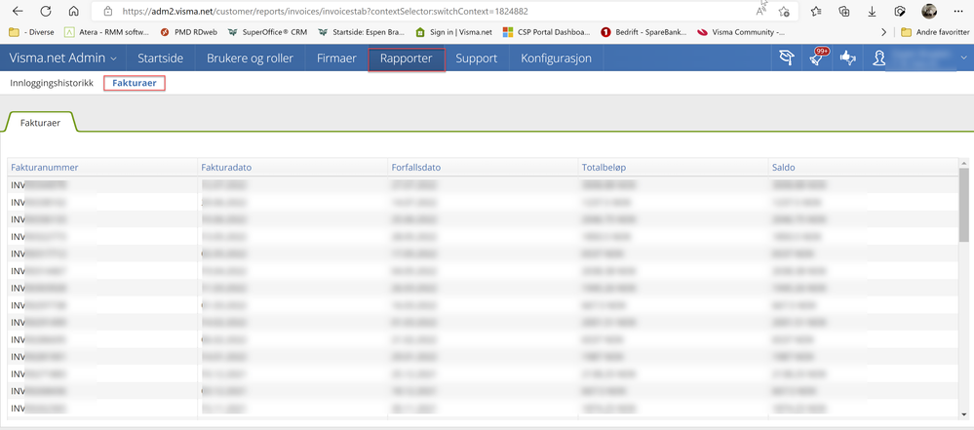Click the thumbs up feedback icon
Image resolution: width=974 pixels, height=430 pixels.
[848, 59]
